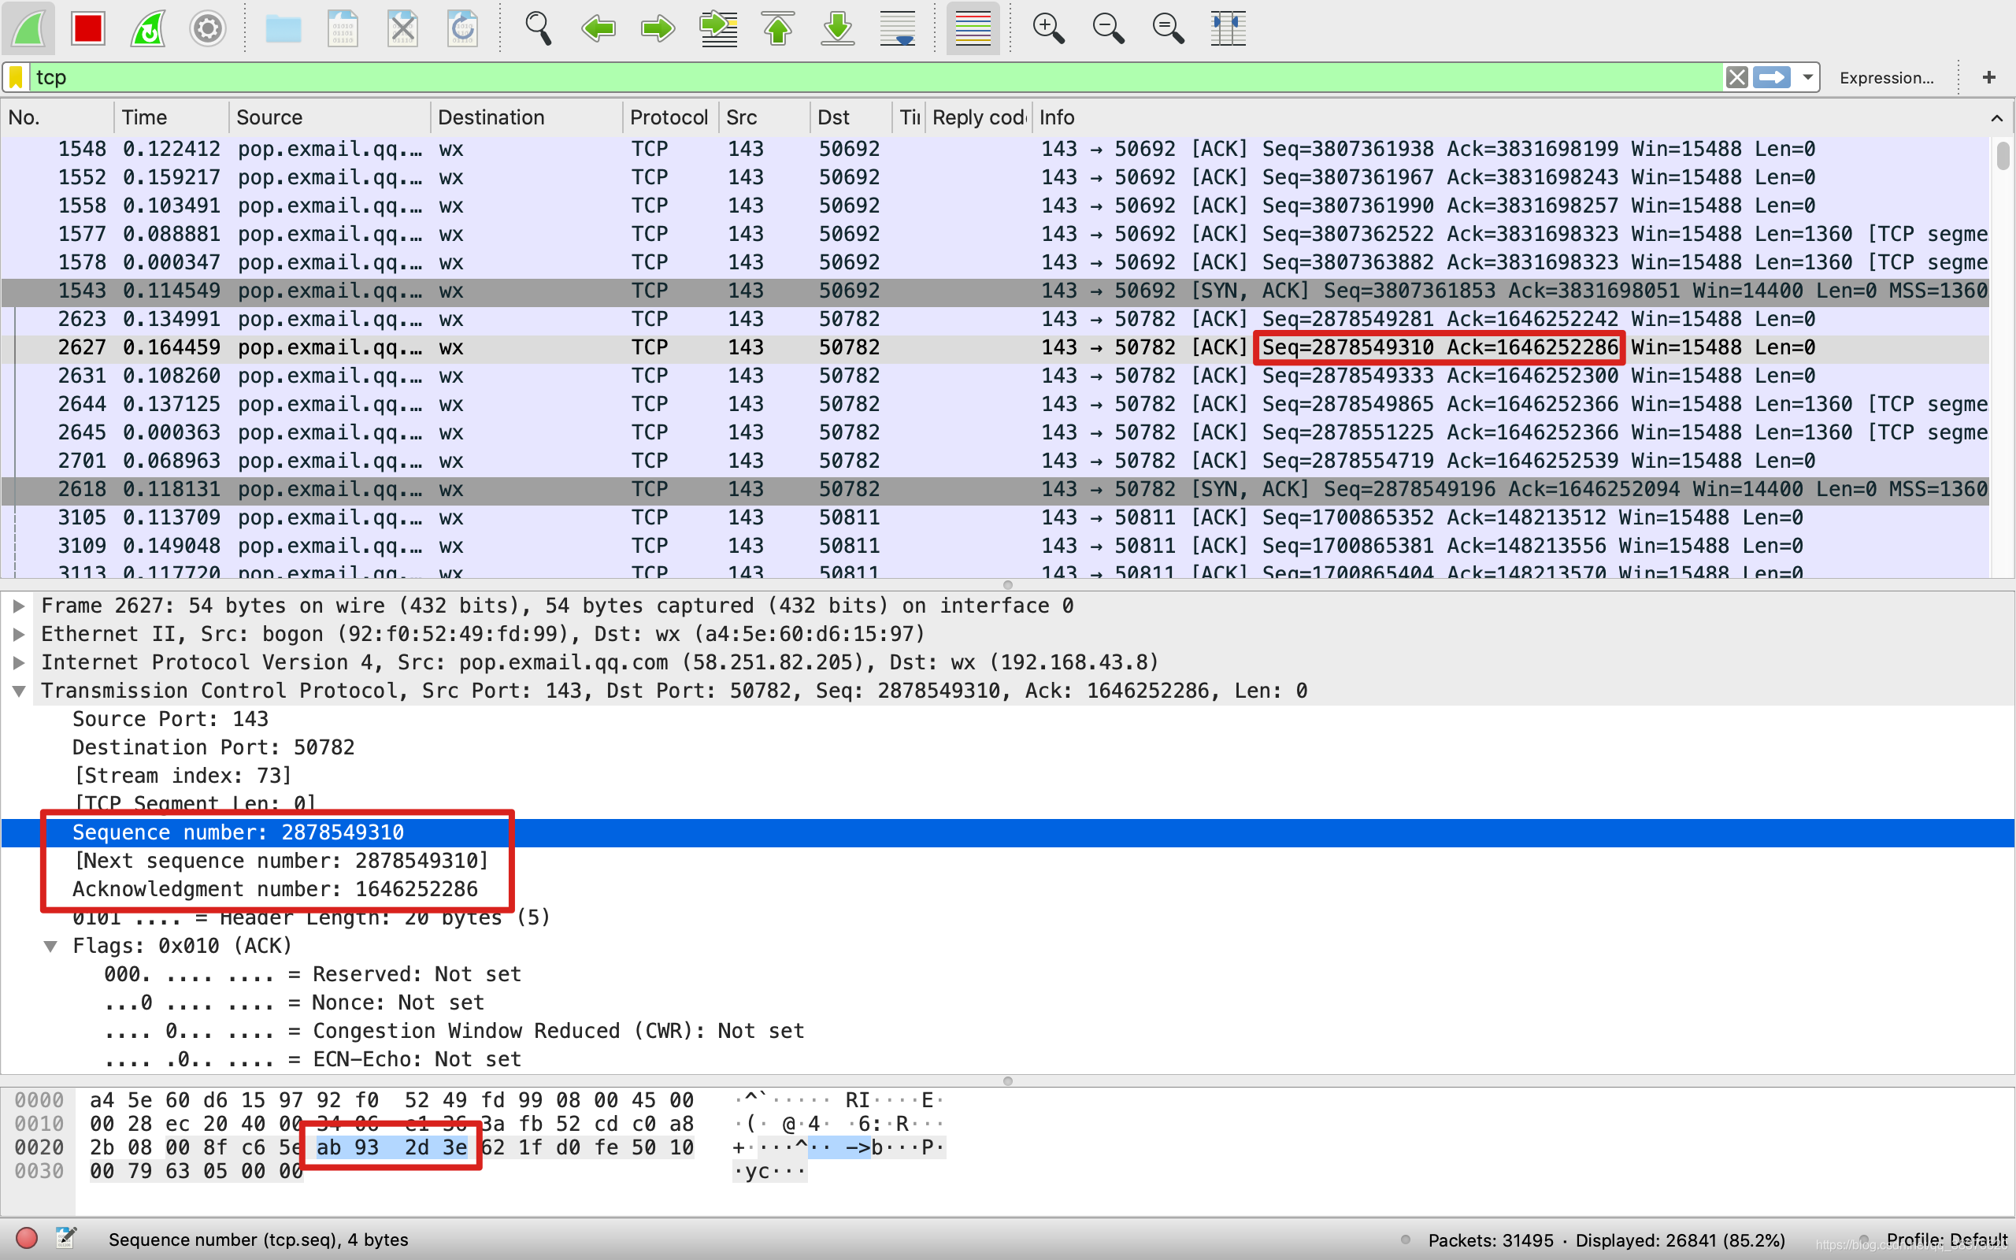
Task: Sort by the Protocol column header
Action: [670, 117]
